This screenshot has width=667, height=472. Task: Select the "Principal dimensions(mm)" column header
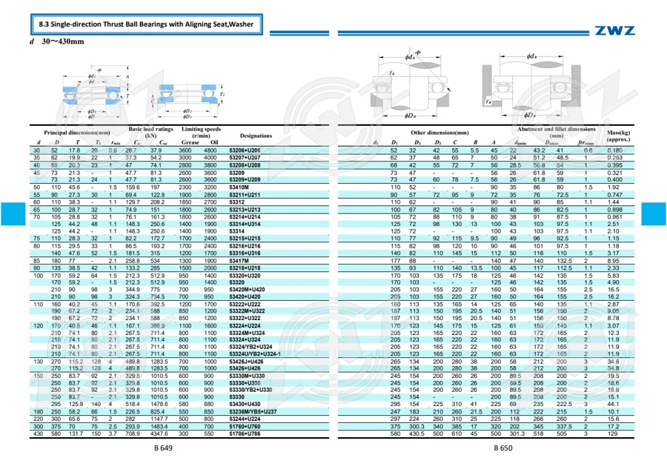coord(77,133)
